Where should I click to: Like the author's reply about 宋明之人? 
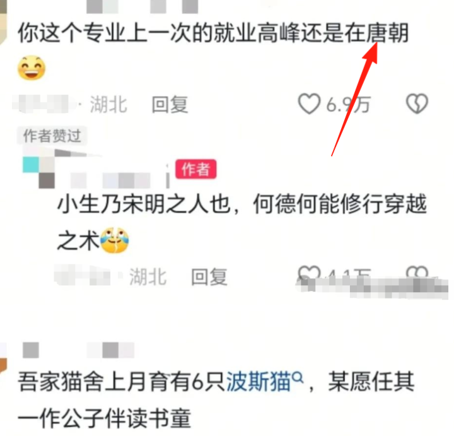[309, 273]
